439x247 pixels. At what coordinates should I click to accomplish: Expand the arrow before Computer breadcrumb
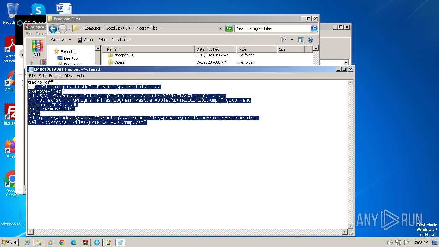click(82, 28)
